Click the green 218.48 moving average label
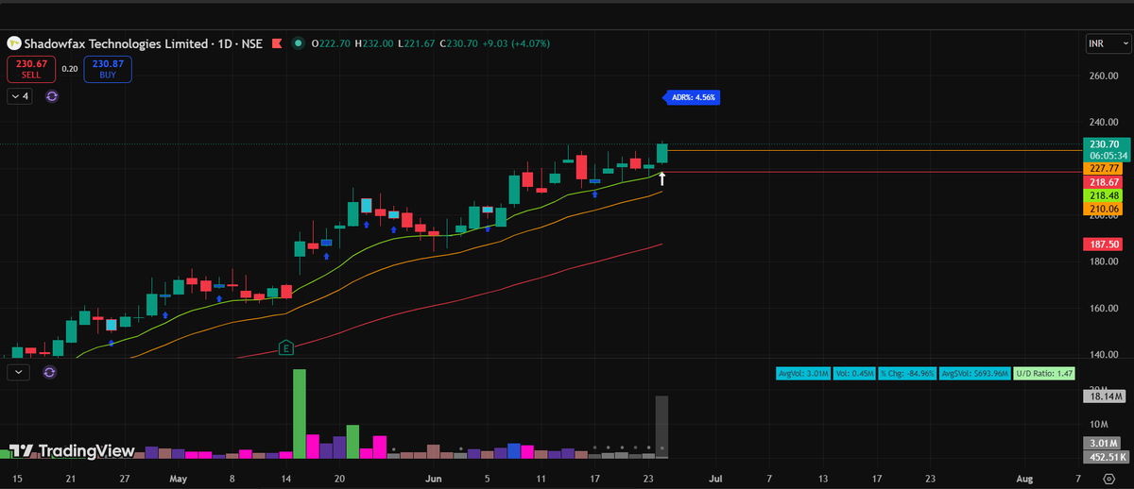The height and width of the screenshot is (489, 1134). (x=1104, y=194)
